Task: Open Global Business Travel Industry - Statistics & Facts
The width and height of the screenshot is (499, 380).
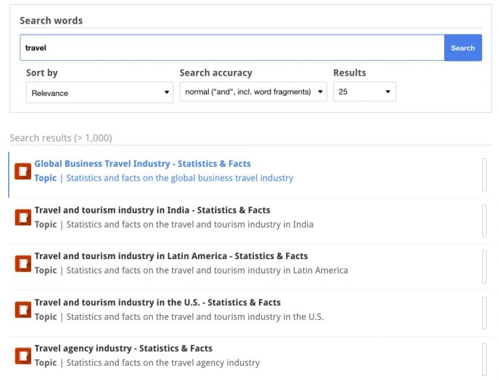Action: click(143, 164)
